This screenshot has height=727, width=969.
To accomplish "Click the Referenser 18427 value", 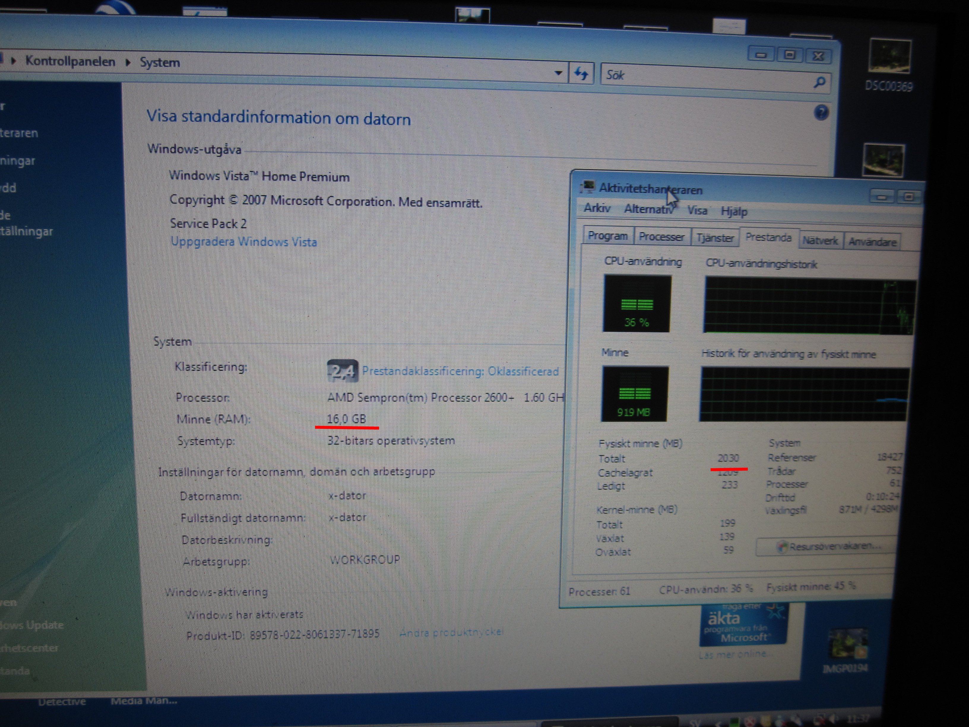I will pyautogui.click(x=889, y=457).
